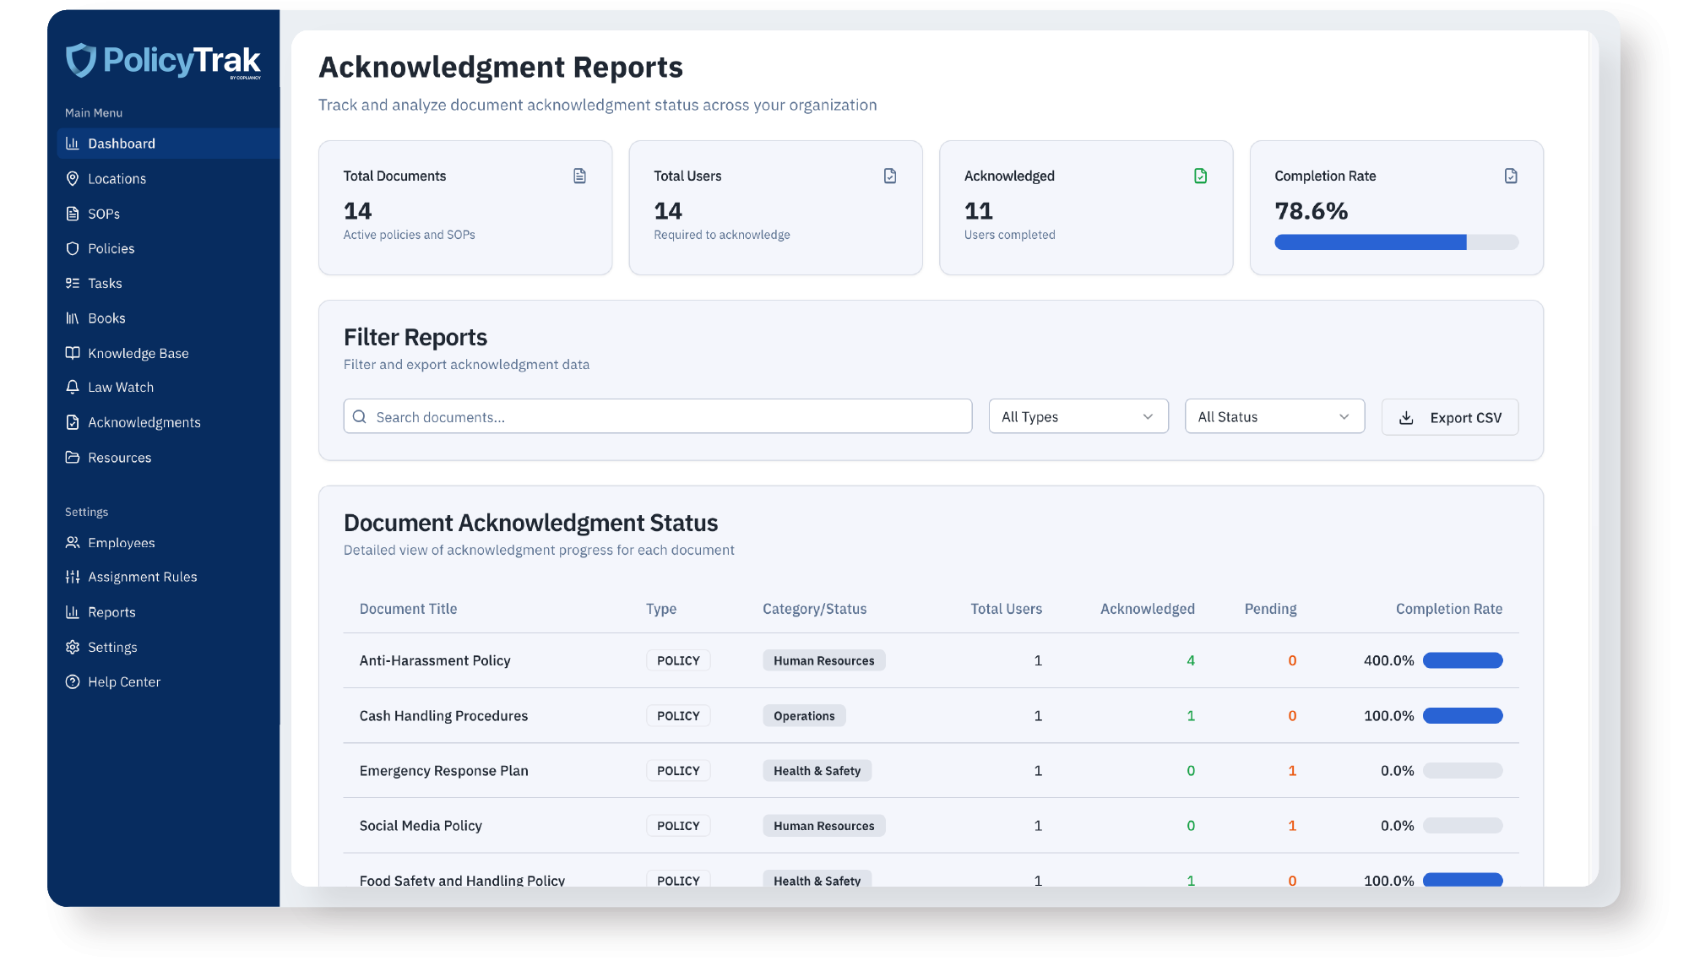1689x977 pixels.
Task: Click the Pending column header
Action: 1270,609
